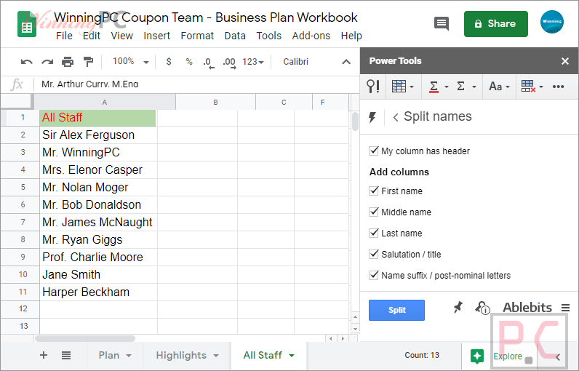Click the formula bar input
Screen dimensions: 579x371
coord(196,84)
